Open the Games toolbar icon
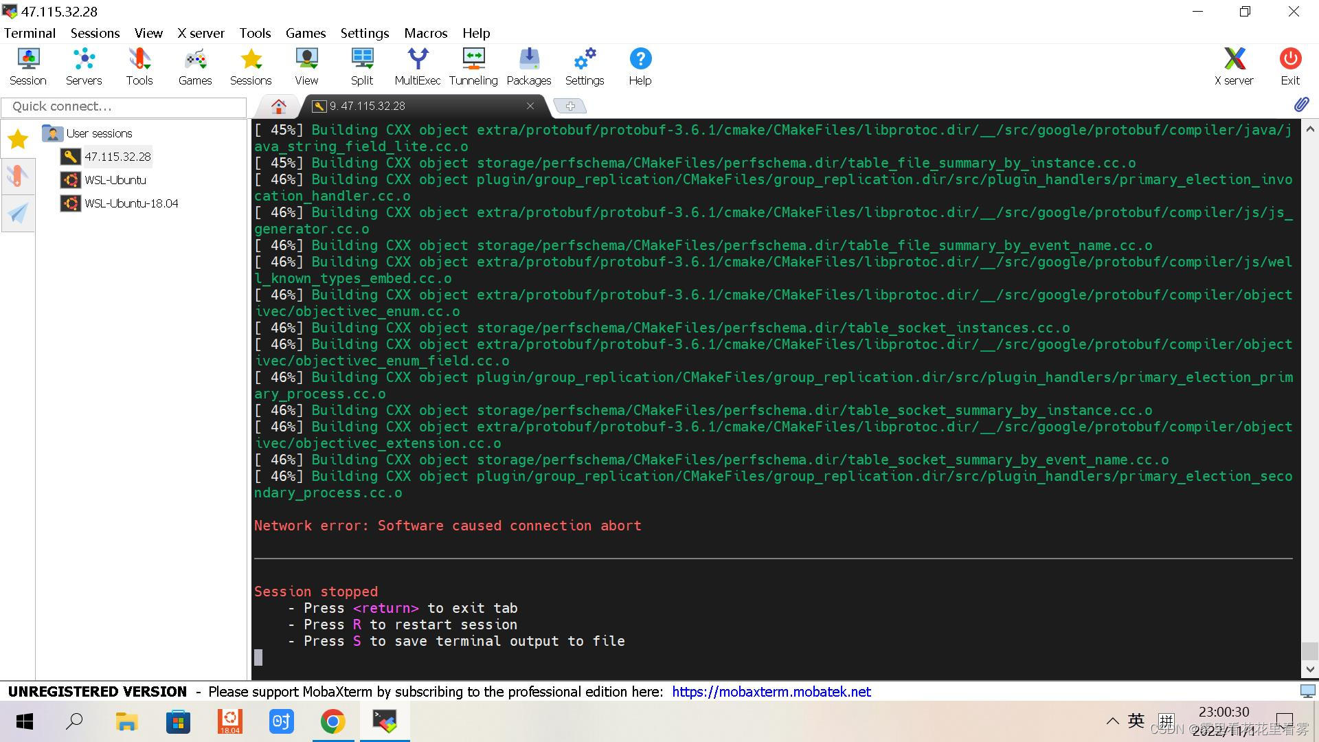 click(x=195, y=67)
